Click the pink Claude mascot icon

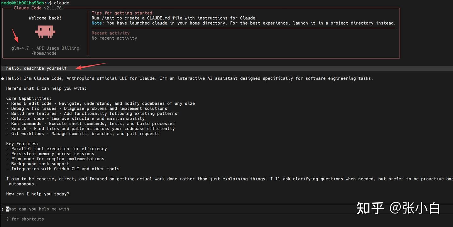pos(45,32)
